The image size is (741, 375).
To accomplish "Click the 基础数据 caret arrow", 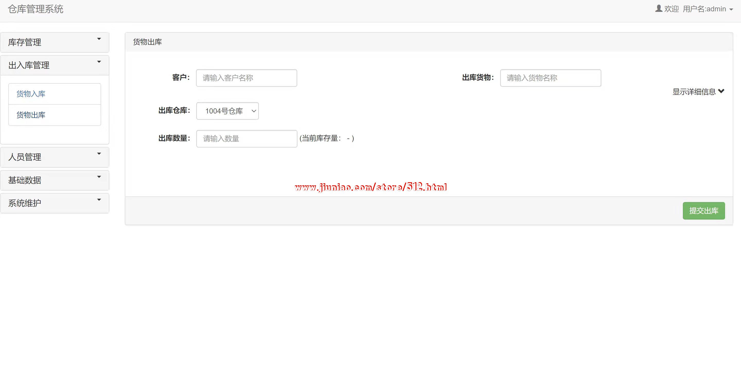I will pos(99,177).
